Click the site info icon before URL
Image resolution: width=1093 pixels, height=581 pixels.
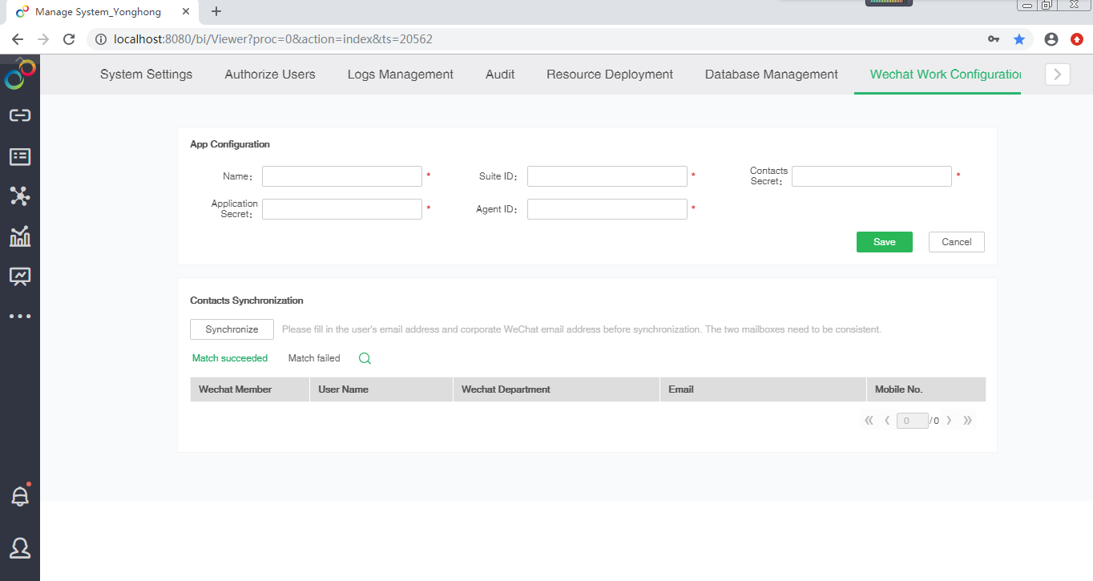(101, 38)
